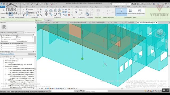The width and height of the screenshot is (170, 95).
Task: Click the Align tool in Modify panel
Action: point(46,10)
